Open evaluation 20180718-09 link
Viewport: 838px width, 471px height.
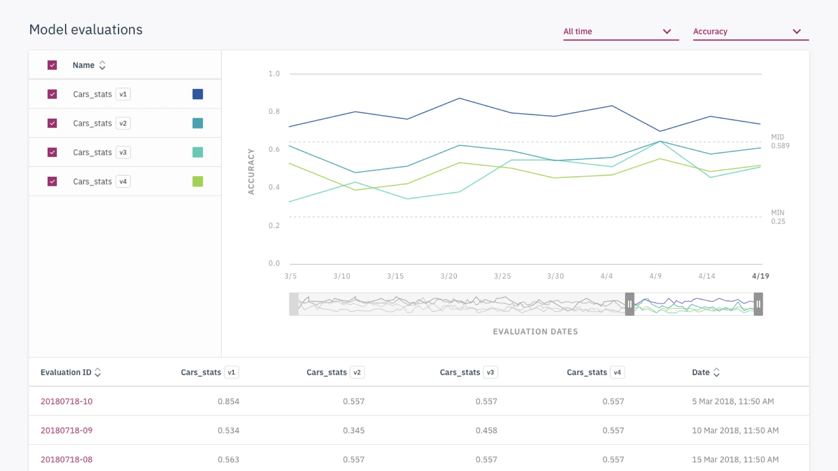[x=66, y=430]
